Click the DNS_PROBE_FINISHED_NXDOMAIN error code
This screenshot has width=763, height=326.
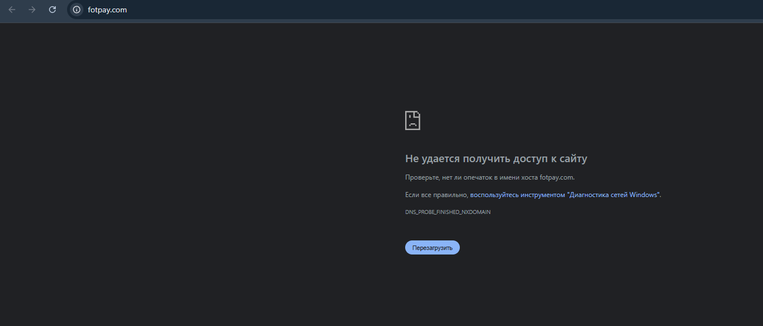pyautogui.click(x=447, y=212)
